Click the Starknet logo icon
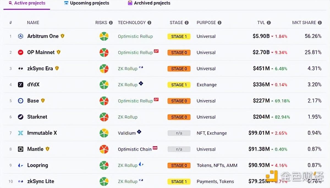The height and width of the screenshot is (188, 330). click(21, 117)
